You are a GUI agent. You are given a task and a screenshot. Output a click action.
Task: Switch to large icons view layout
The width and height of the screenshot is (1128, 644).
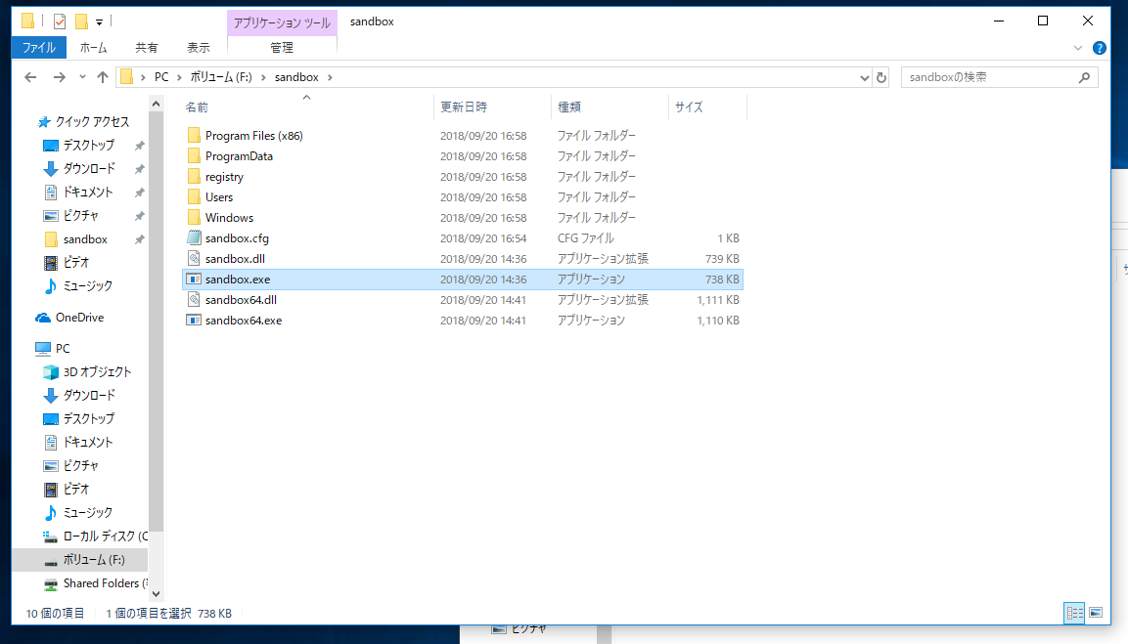tap(1096, 613)
